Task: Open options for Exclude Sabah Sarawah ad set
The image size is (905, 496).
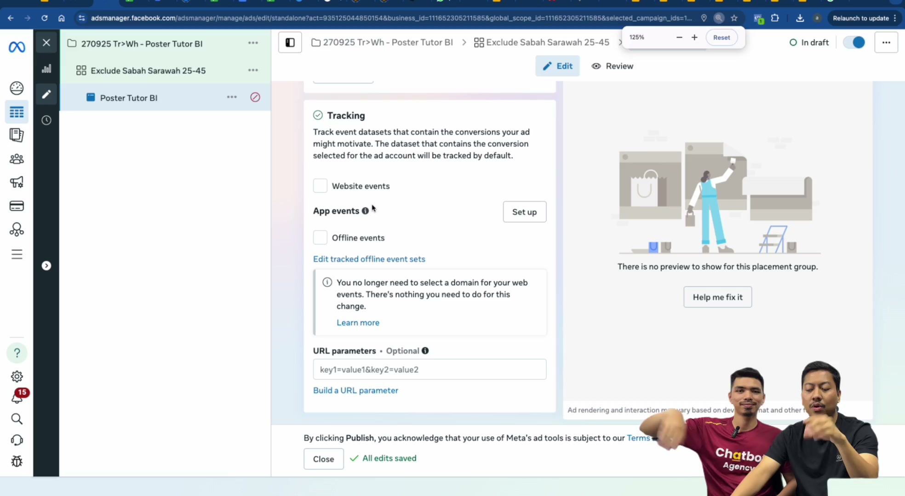Action: coord(253,70)
